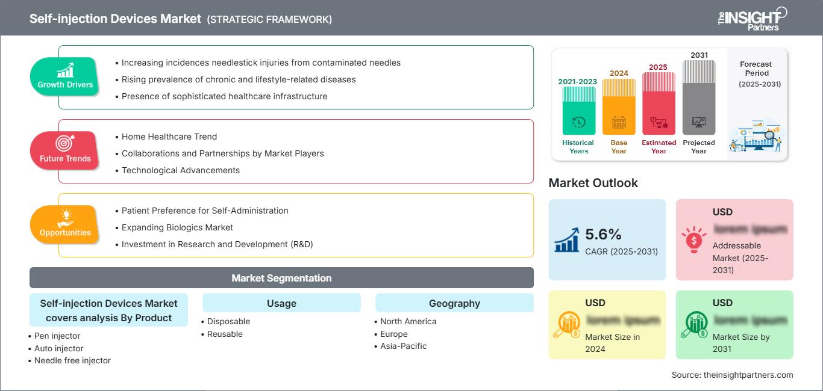Image resolution: width=823 pixels, height=391 pixels.
Task: Click the blue CAGR bar chart icon
Action: [566, 240]
